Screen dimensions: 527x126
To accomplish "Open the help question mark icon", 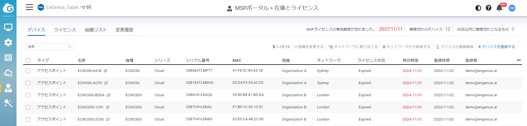I will click(x=488, y=8).
